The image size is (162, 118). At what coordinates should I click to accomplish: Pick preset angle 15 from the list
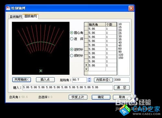[x=120, y=27]
